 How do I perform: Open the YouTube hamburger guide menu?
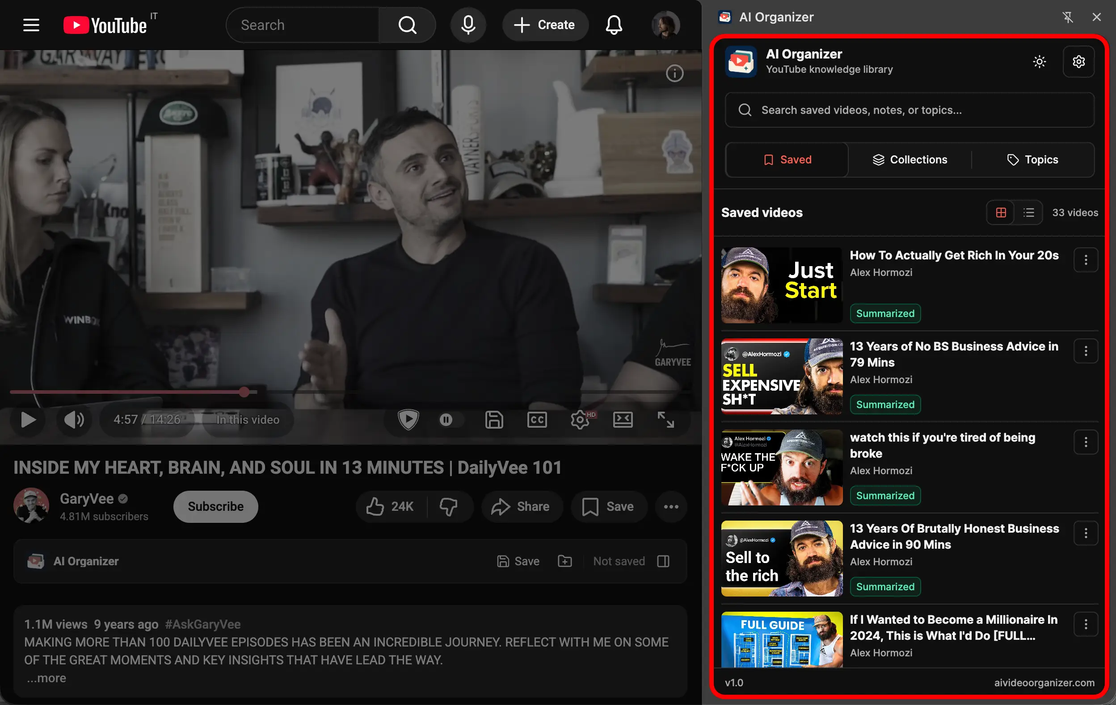pyautogui.click(x=31, y=25)
